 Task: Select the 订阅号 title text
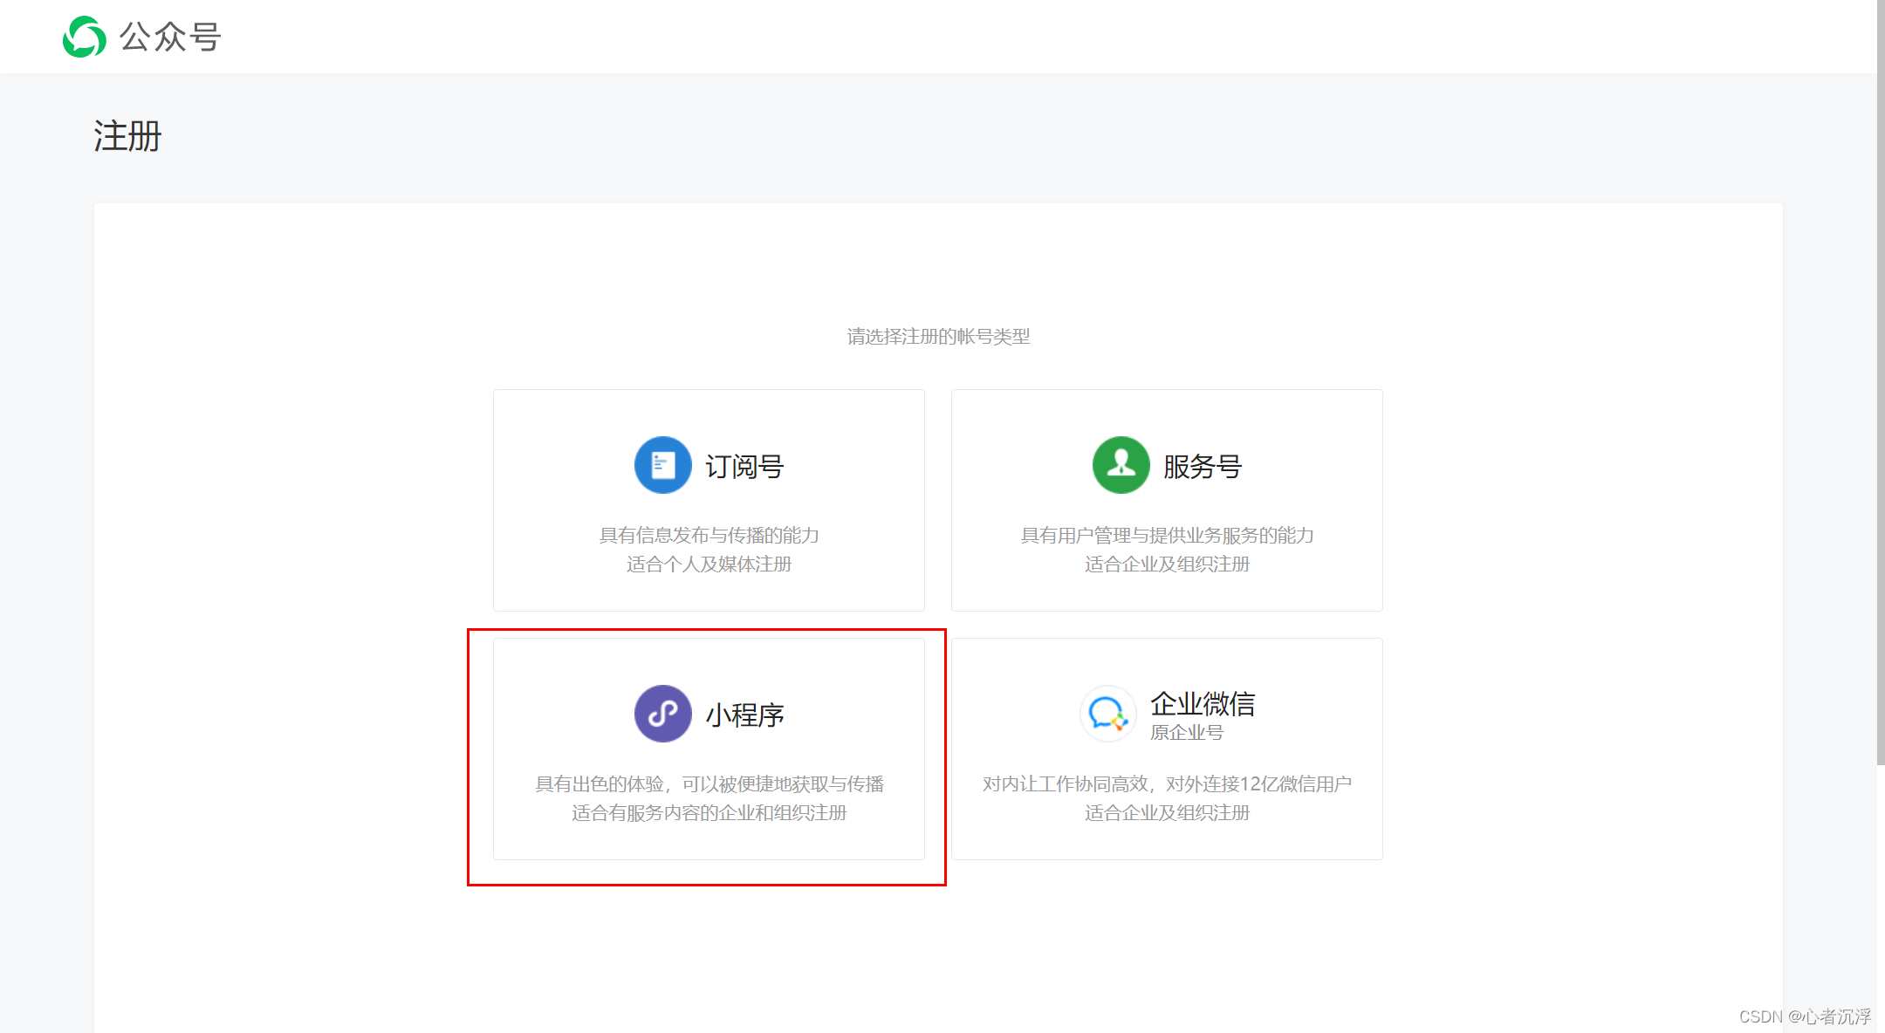(x=744, y=467)
